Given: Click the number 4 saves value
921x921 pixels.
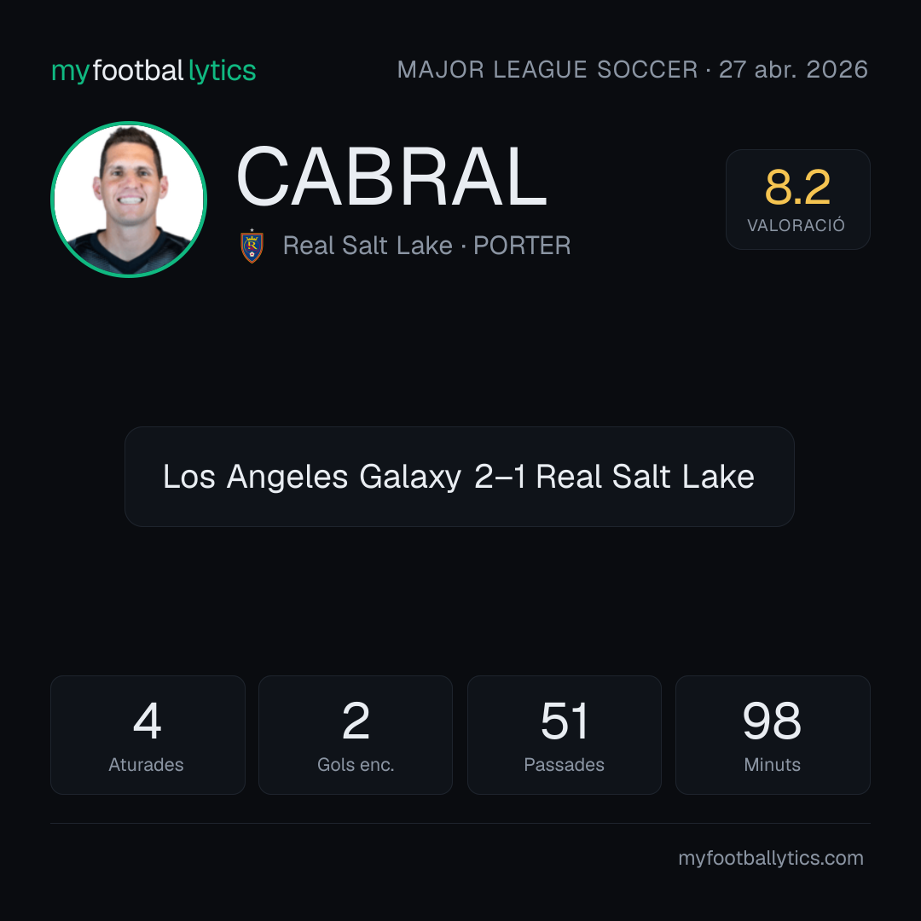Looking at the screenshot, I should coord(148,721).
